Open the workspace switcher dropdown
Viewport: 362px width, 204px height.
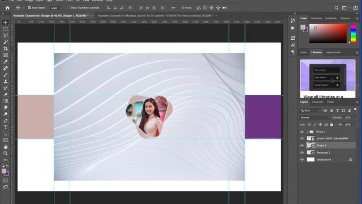(x=345, y=8)
